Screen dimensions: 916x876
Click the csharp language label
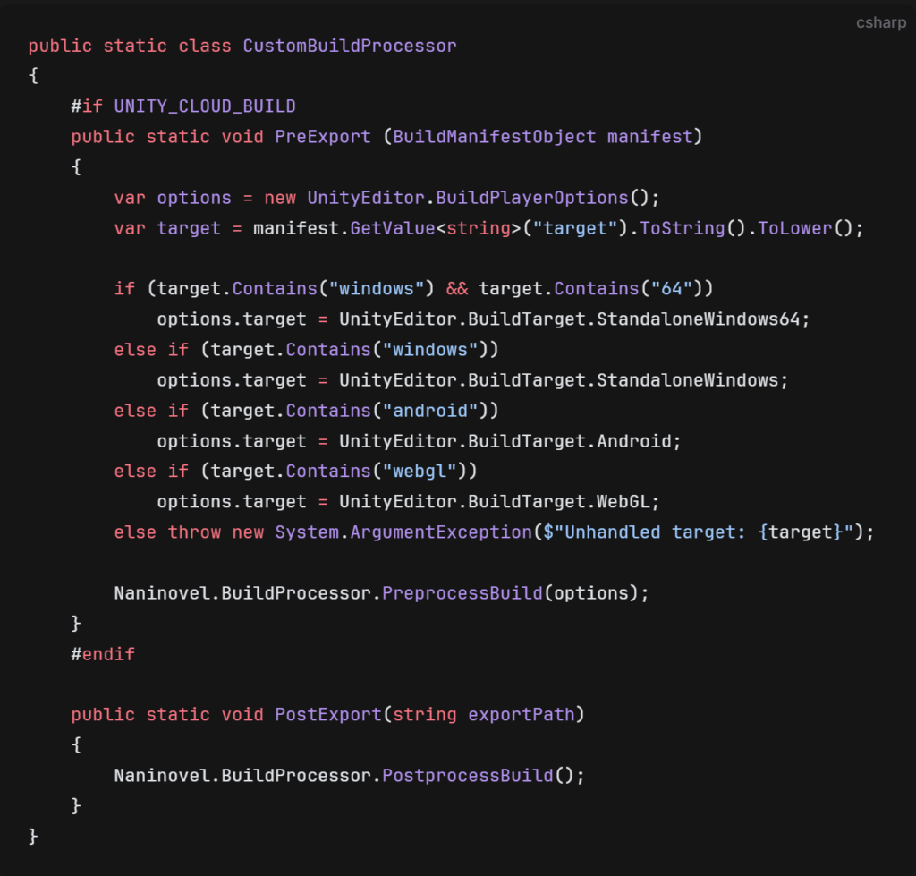880,22
